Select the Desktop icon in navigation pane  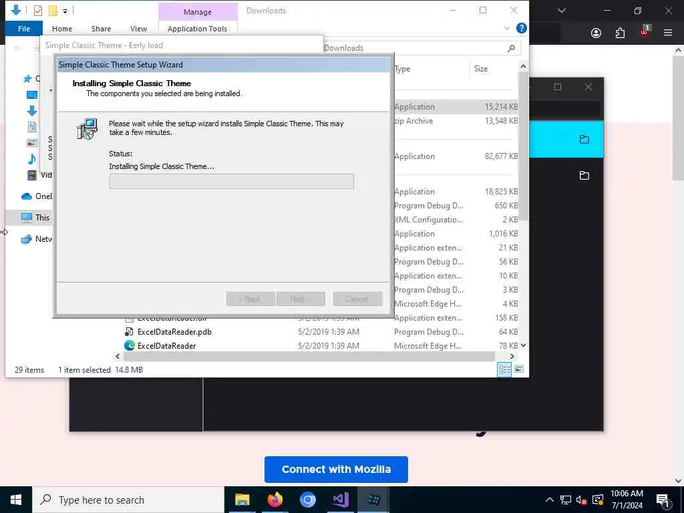click(32, 95)
